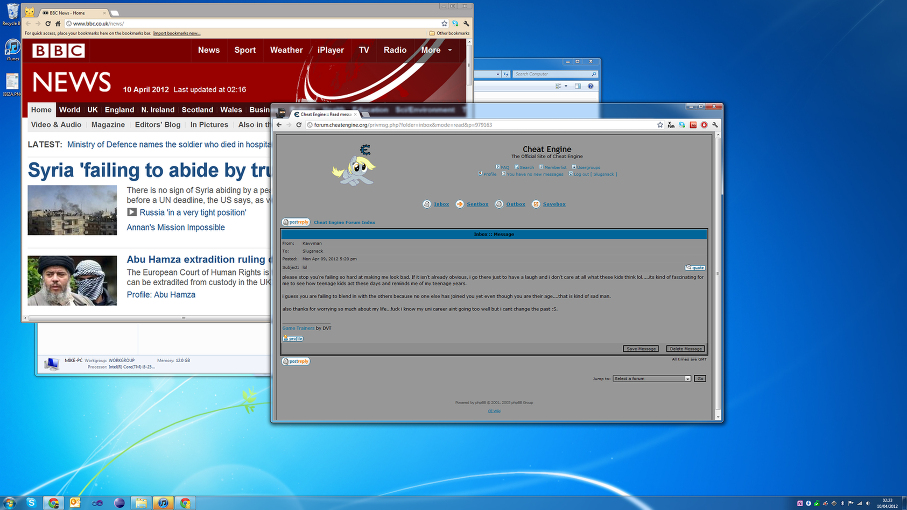907x510 pixels.
Task: Open Skype from the taskbar
Action: click(31, 502)
